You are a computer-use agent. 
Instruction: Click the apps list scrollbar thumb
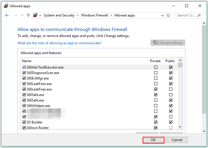pos(180,65)
